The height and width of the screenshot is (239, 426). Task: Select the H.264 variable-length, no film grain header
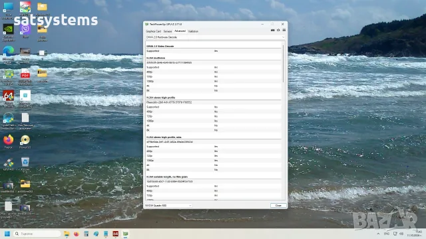coord(167,177)
